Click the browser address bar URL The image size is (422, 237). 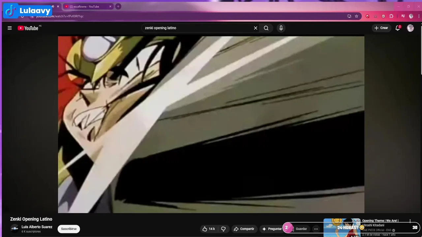tap(60, 16)
